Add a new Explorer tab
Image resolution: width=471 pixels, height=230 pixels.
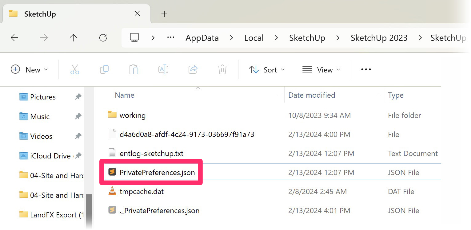(x=165, y=14)
